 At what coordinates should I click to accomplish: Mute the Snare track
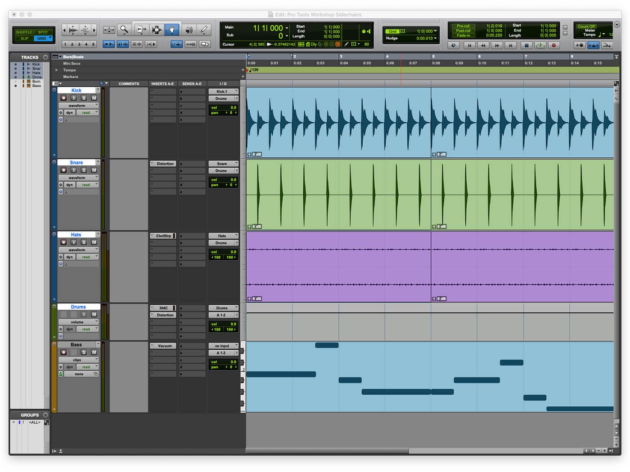(94, 170)
